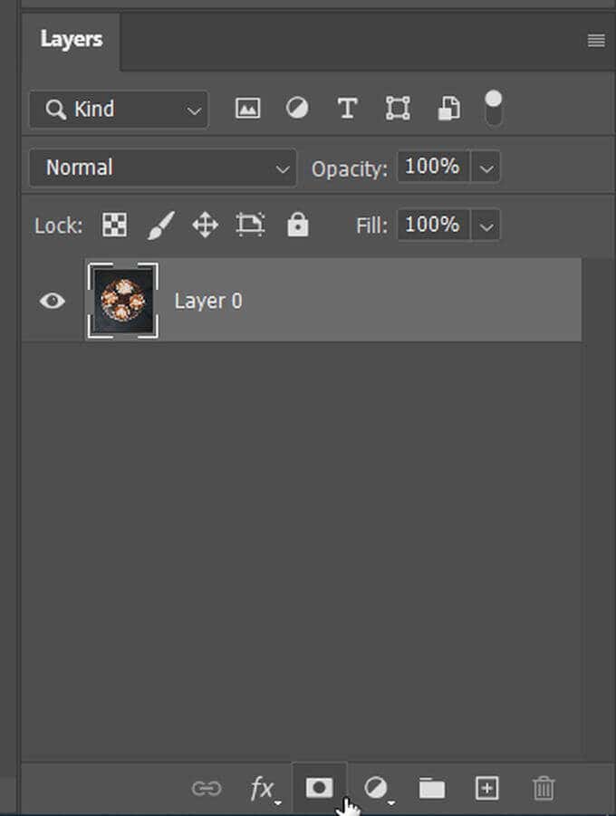Open the Kind filter type dropdown
Image resolution: width=616 pixels, height=816 pixels.
[119, 110]
